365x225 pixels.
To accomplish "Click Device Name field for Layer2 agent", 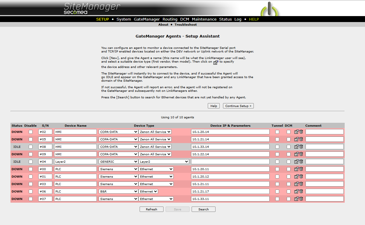I will point(75,162).
